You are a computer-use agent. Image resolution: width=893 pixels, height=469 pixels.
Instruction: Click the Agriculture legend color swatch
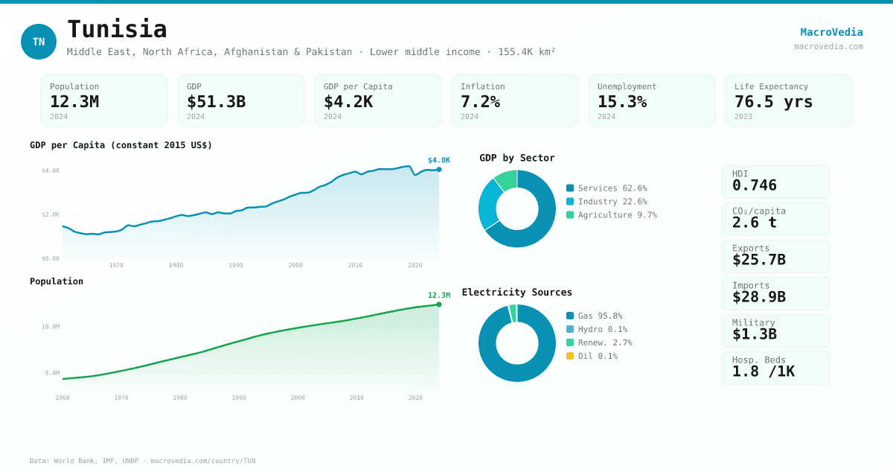point(570,215)
